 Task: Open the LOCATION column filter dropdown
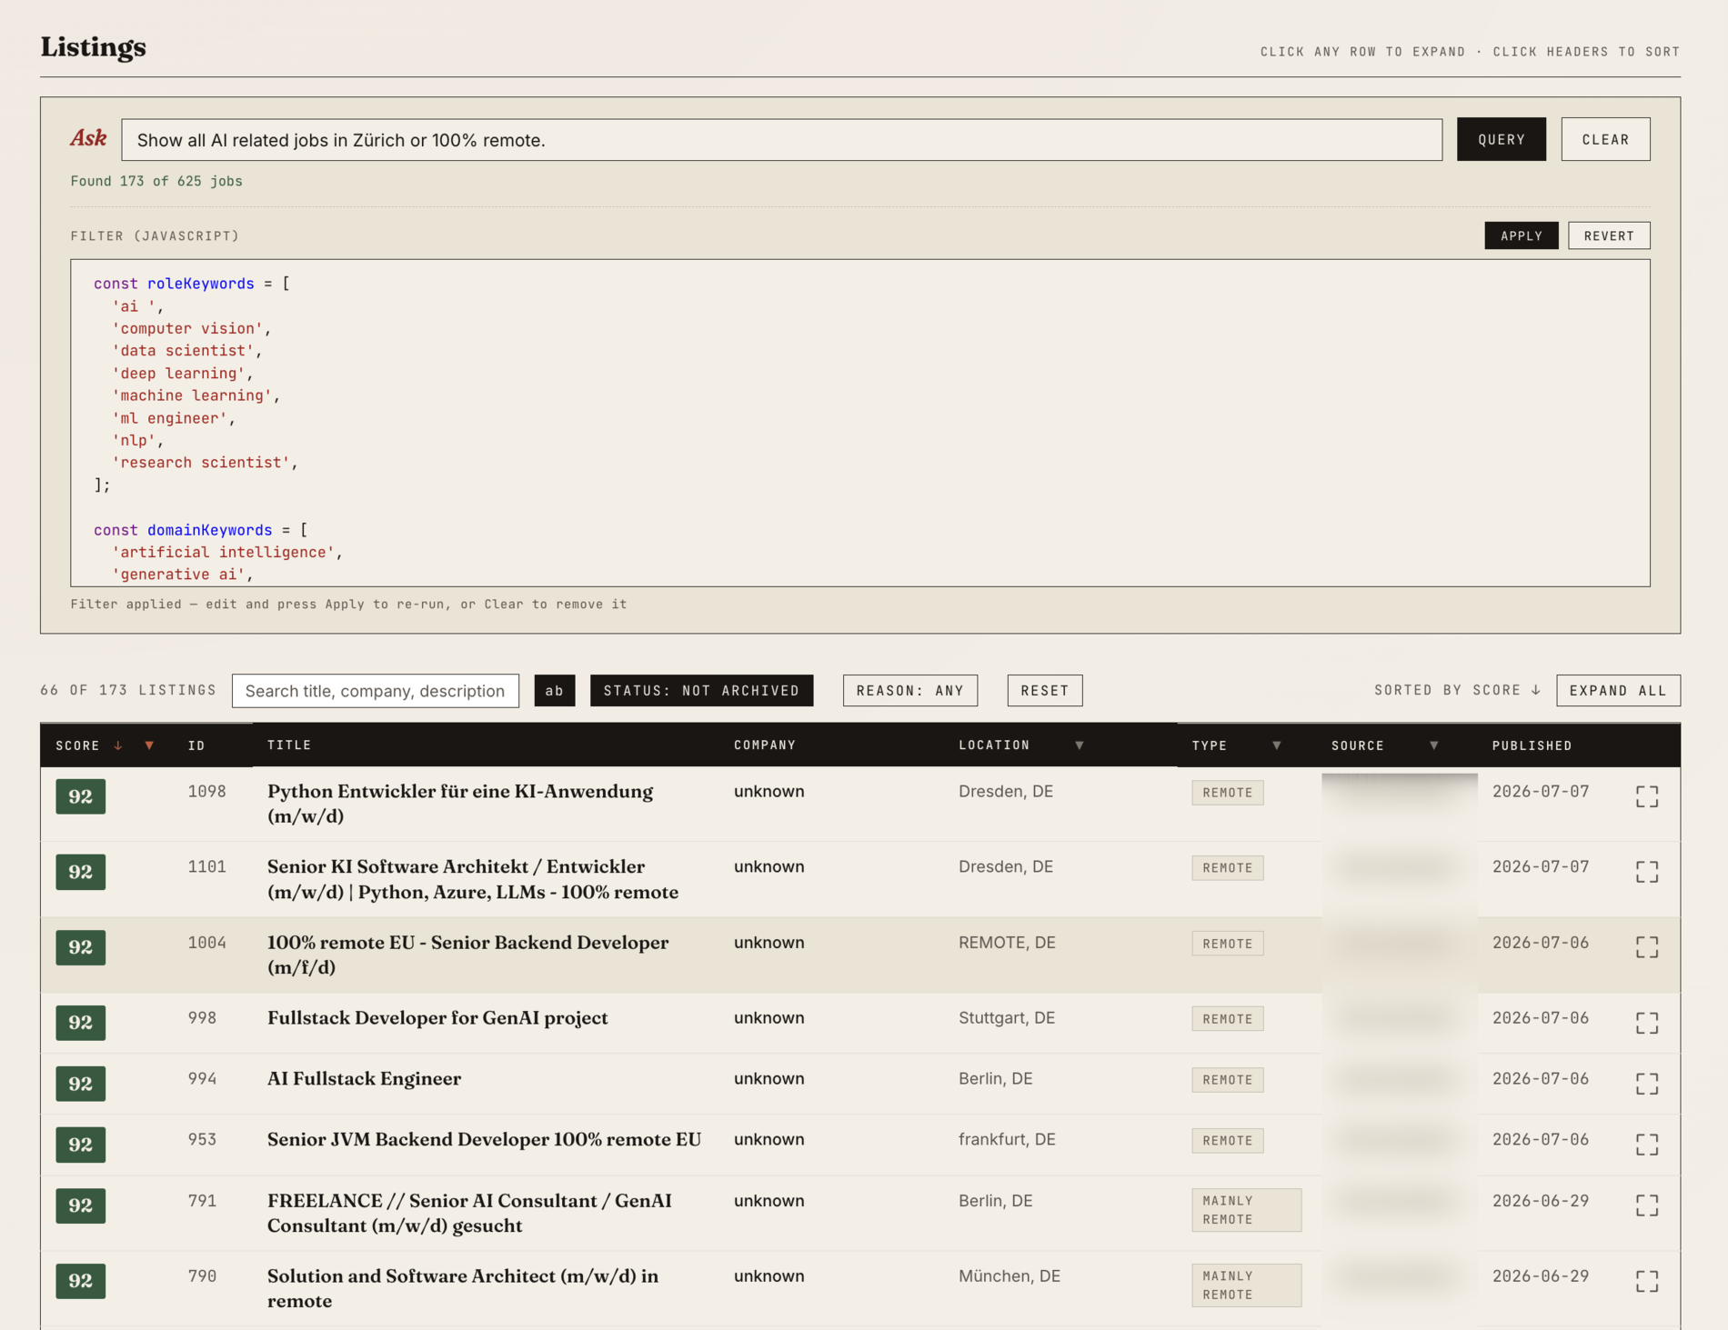pyautogui.click(x=1080, y=745)
